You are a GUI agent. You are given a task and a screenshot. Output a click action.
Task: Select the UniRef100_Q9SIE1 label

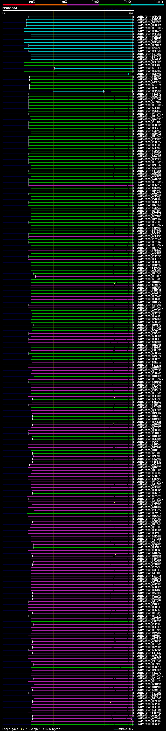pyautogui.click(x=149, y=45)
